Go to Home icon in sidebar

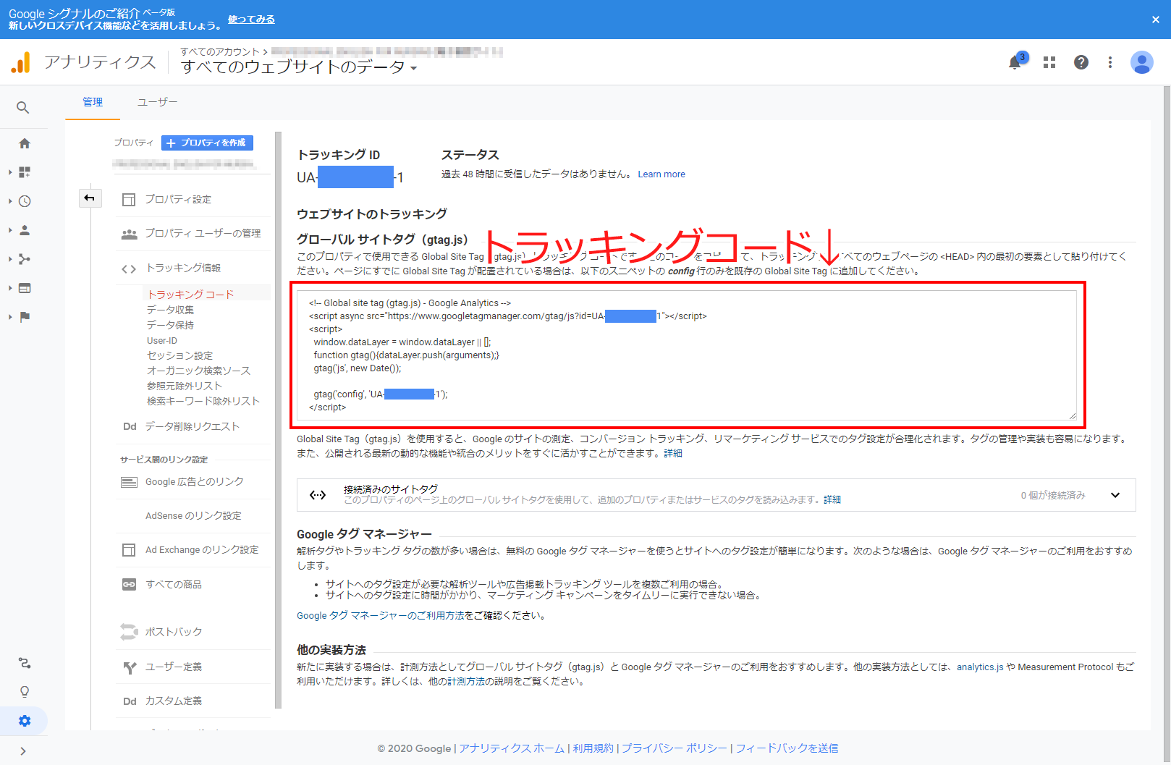(25, 143)
